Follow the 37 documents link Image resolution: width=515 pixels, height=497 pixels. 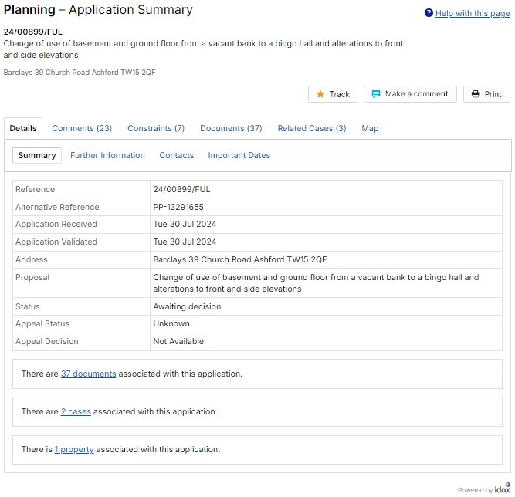pos(88,374)
